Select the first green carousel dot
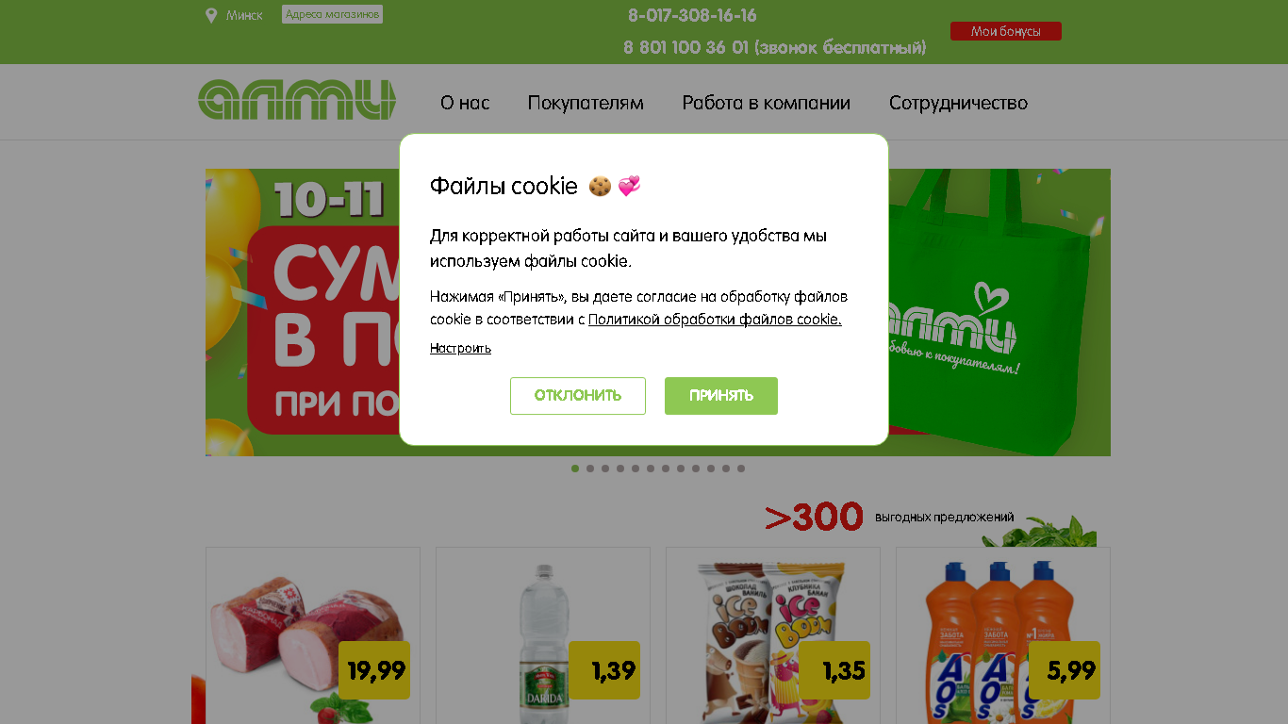 (x=575, y=469)
